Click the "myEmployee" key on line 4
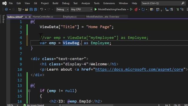Image resolution: width=188 pixels, height=106 pixels. [x=102, y=38]
